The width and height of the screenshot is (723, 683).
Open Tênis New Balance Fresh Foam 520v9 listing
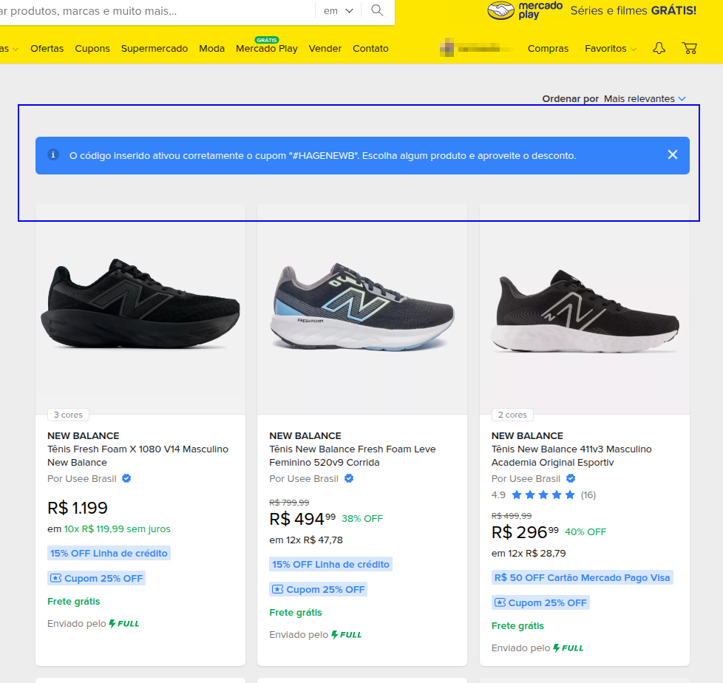tap(353, 455)
